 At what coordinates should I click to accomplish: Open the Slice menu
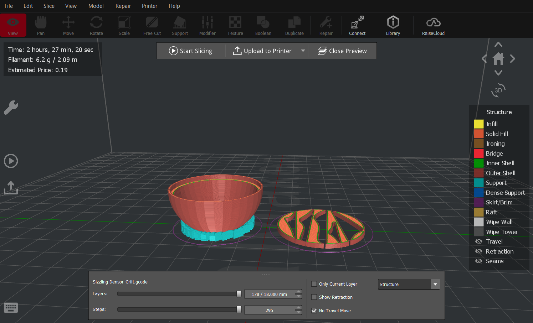tap(49, 6)
